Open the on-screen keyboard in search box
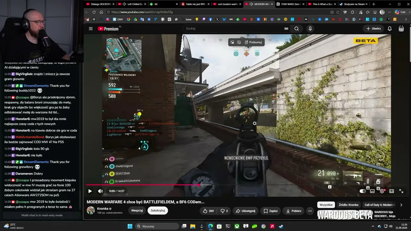 coord(286,29)
